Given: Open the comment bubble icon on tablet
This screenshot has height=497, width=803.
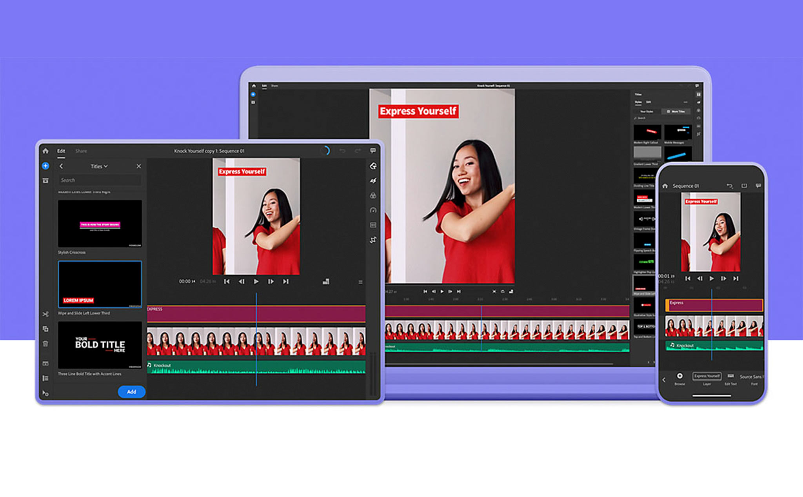Looking at the screenshot, I should click(373, 151).
